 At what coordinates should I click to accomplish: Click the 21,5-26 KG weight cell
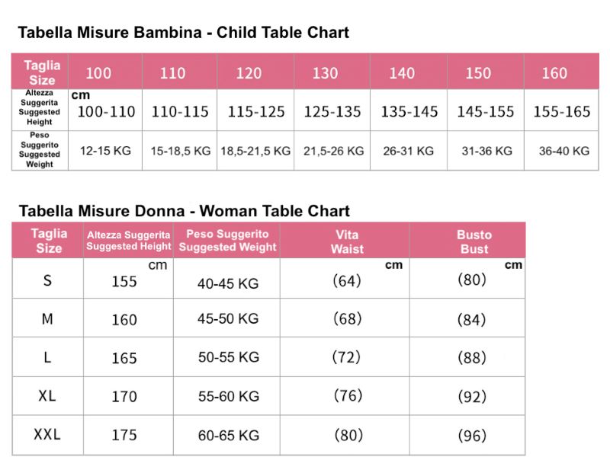333,151
